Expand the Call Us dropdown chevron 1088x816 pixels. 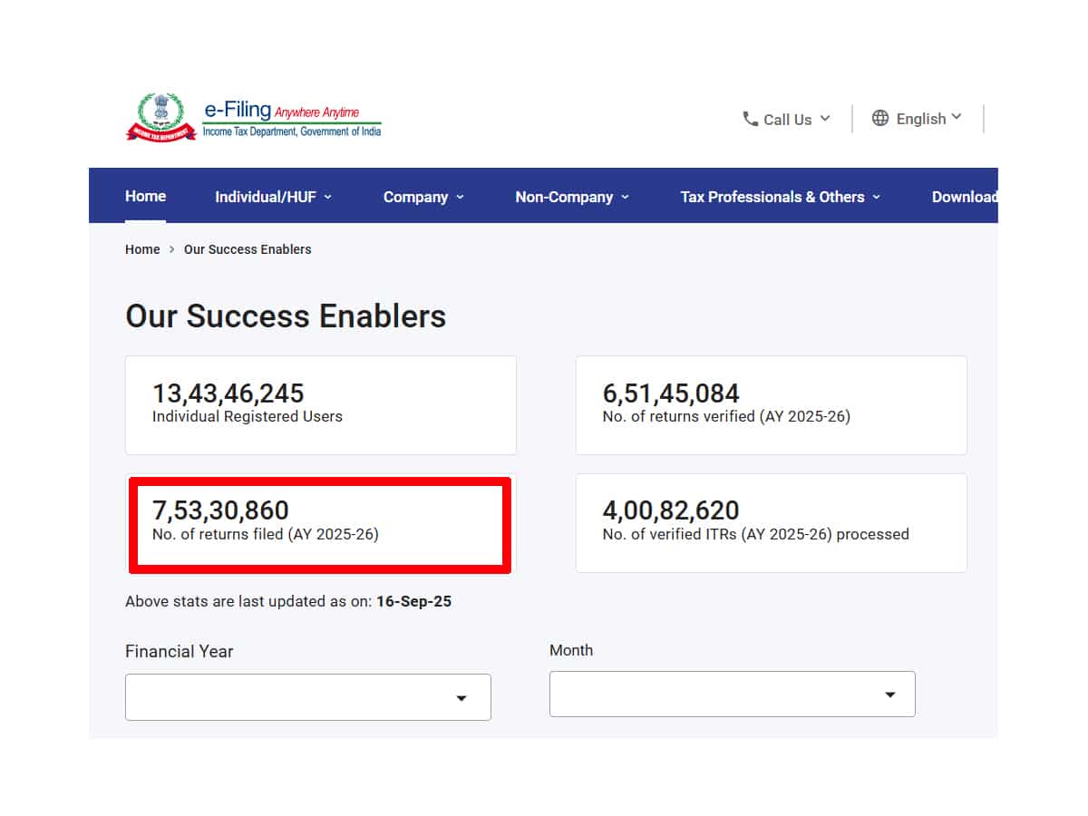[825, 118]
